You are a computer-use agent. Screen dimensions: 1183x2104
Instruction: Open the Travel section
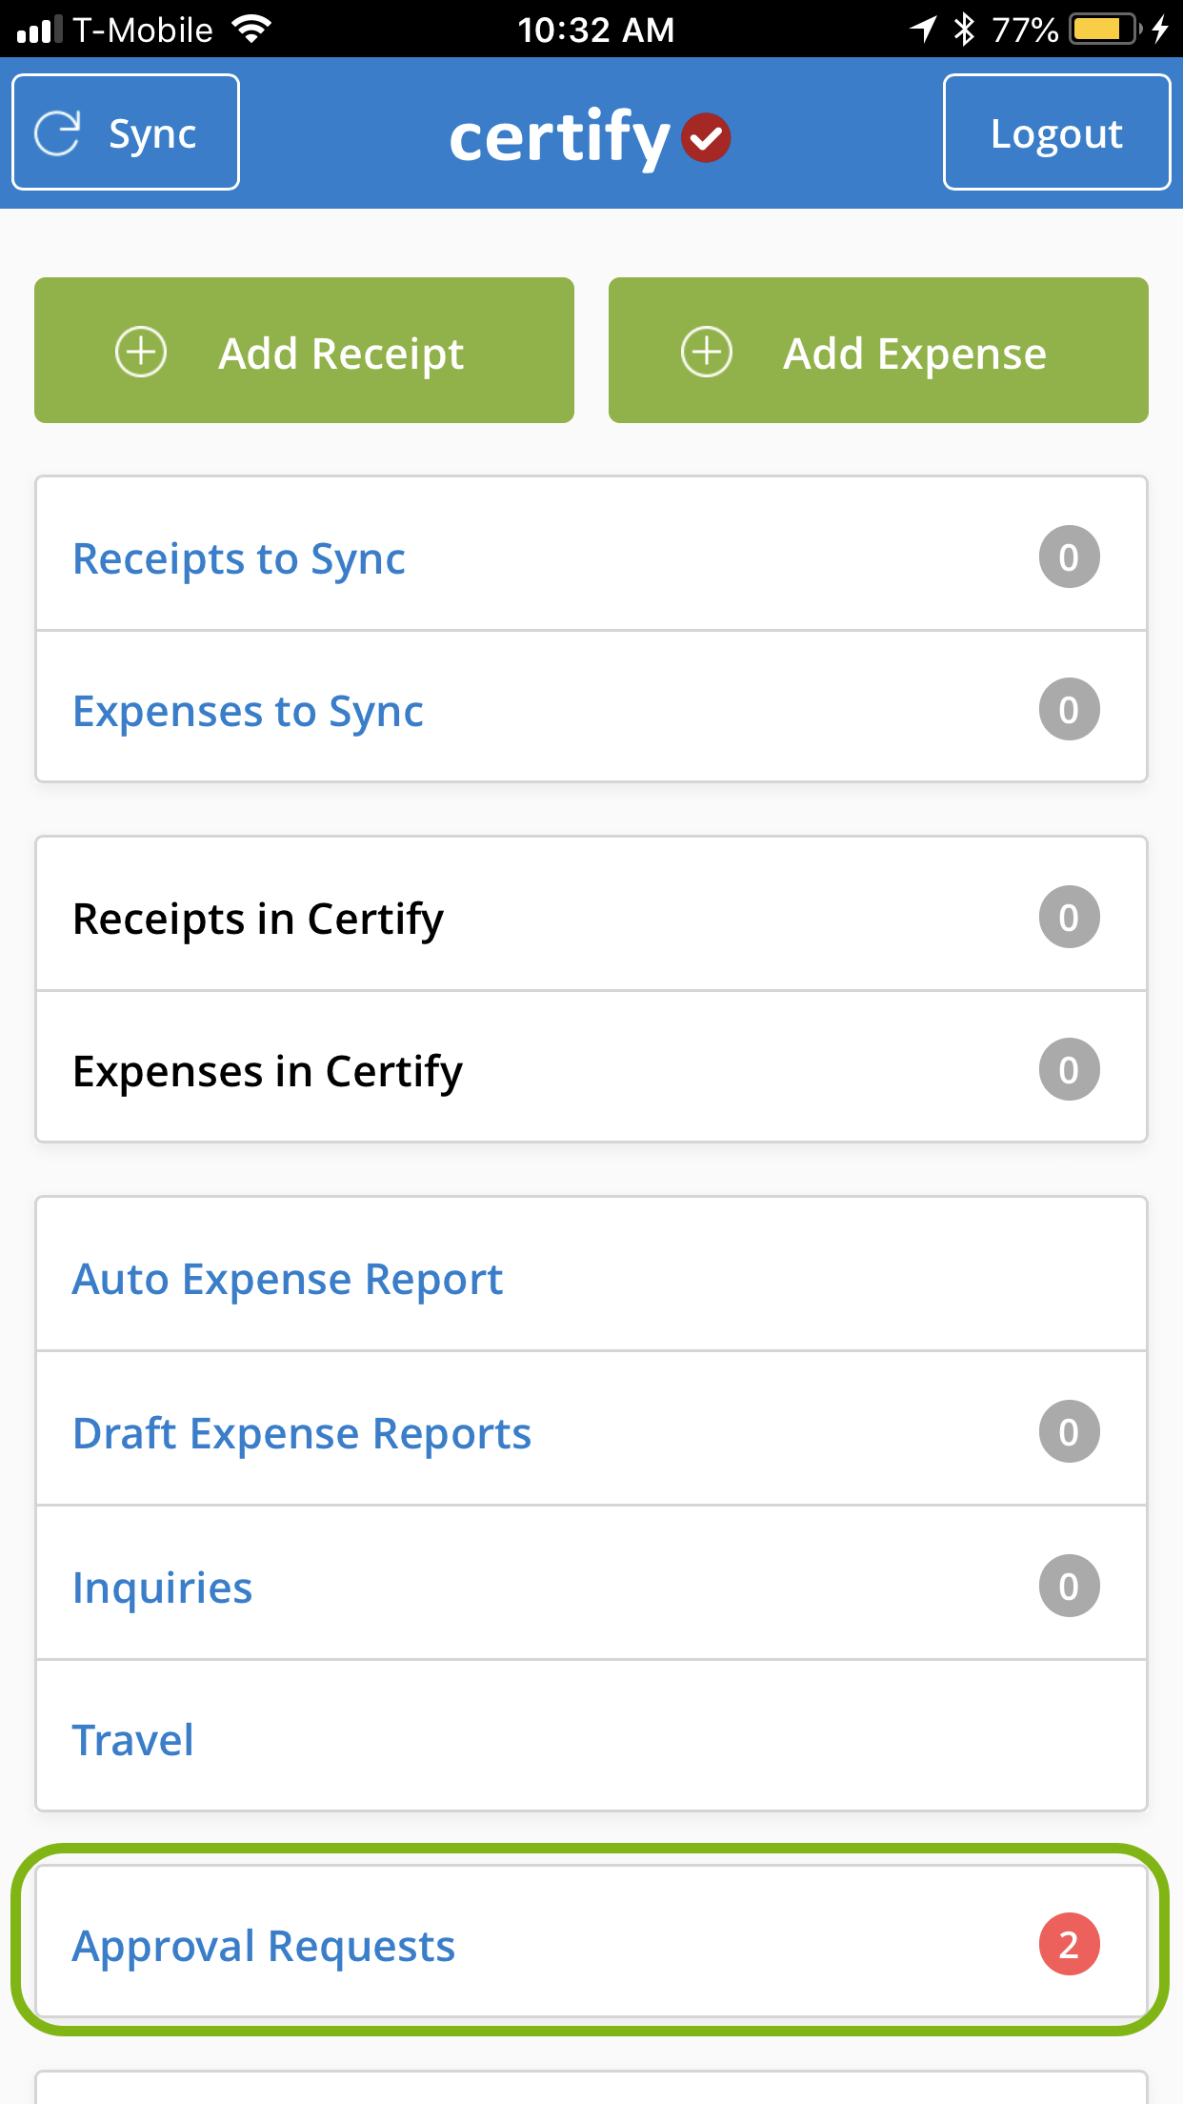[x=591, y=1736]
